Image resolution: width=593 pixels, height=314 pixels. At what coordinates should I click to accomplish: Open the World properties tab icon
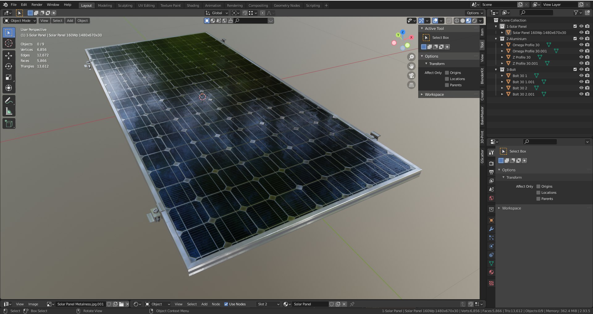[x=491, y=198]
